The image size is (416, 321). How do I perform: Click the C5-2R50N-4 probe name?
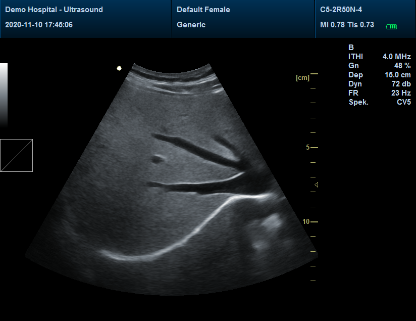[341, 10]
